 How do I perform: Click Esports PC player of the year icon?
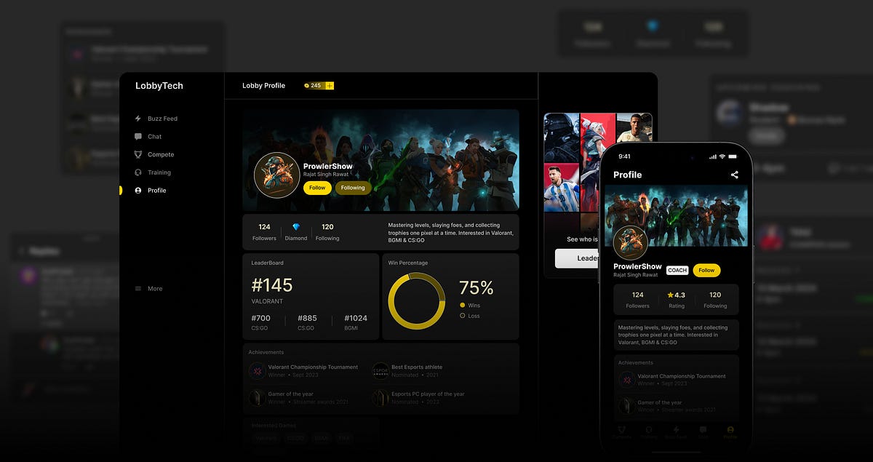[x=380, y=398]
